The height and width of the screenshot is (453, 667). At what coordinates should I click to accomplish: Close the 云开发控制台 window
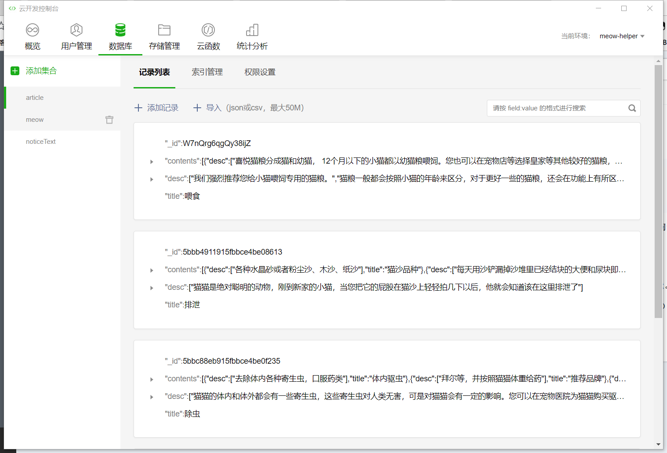650,8
